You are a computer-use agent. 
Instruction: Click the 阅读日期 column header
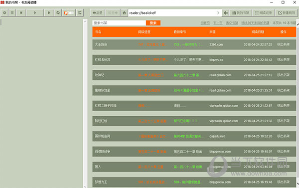(x=258, y=32)
